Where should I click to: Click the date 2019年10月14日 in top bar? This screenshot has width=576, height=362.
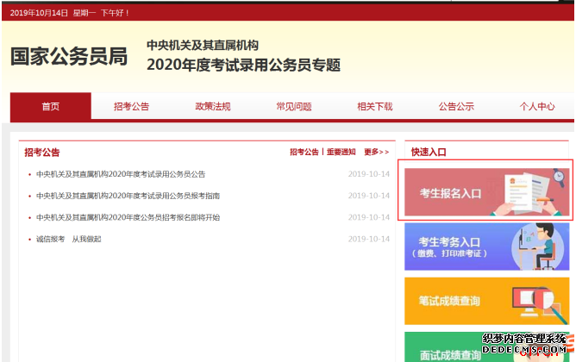click(39, 13)
